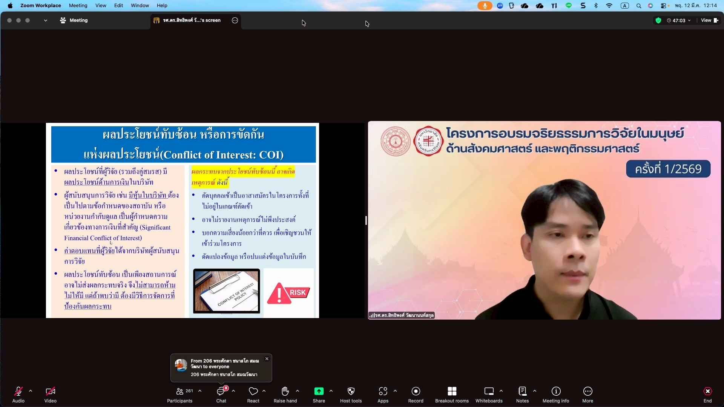Viewport: 724px width, 407px height.
Task: Open the Meeting menu in menu bar
Action: [78, 6]
